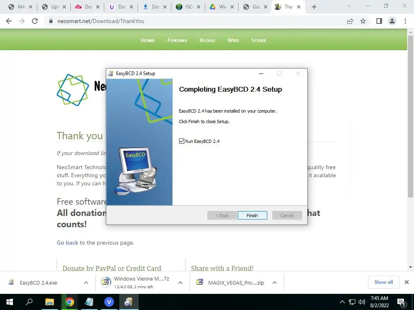The height and width of the screenshot is (310, 414).
Task: Open volume control tray icon
Action: (x=362, y=302)
